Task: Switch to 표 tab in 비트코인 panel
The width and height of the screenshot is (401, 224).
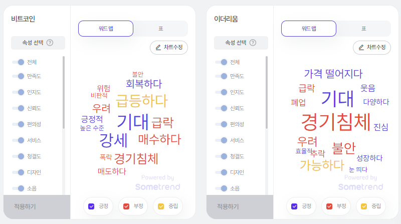Action: [x=160, y=29]
